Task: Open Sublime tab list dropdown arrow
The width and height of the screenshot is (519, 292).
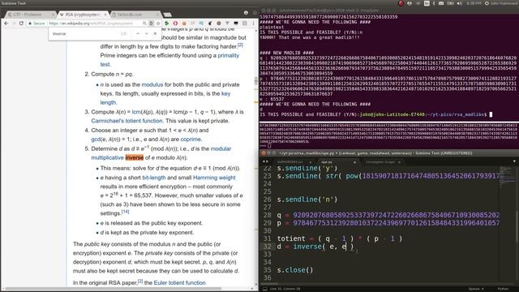Action: 514,161
